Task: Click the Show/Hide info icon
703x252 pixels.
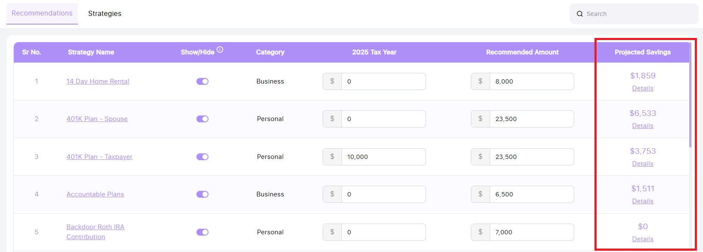Action: click(x=220, y=50)
